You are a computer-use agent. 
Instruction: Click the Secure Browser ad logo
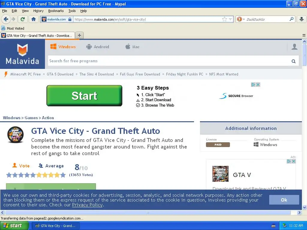pos(236,96)
